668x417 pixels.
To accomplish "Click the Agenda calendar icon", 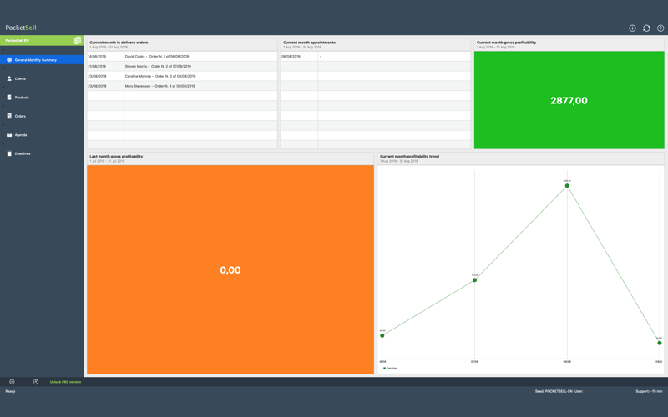I will (9, 135).
